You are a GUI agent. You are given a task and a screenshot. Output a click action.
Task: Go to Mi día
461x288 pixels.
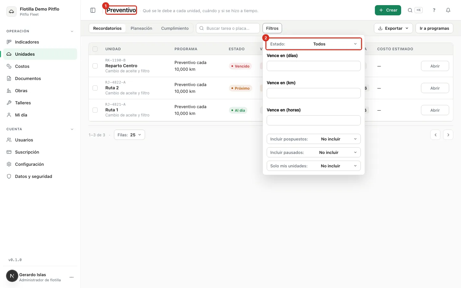[x=40, y=115]
